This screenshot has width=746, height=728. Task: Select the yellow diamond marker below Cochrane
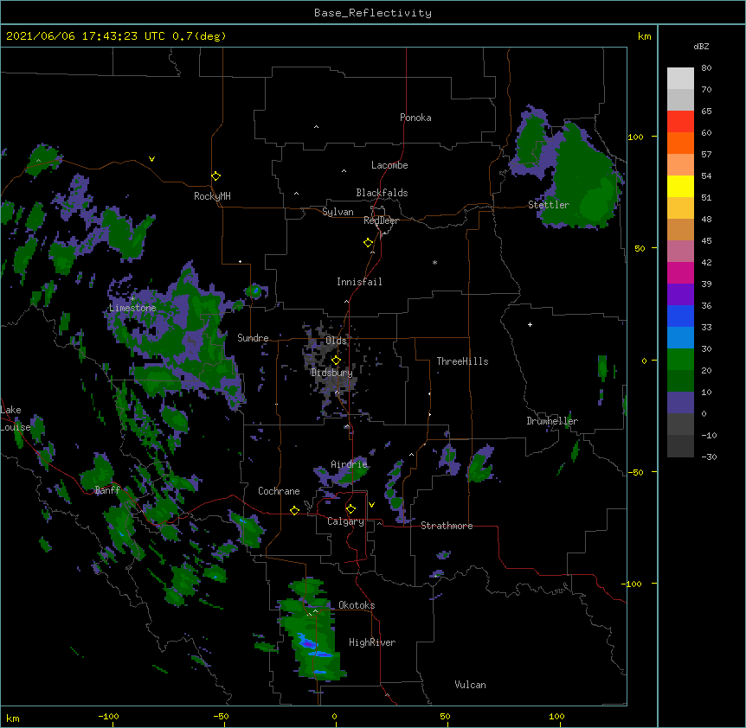[x=294, y=510]
